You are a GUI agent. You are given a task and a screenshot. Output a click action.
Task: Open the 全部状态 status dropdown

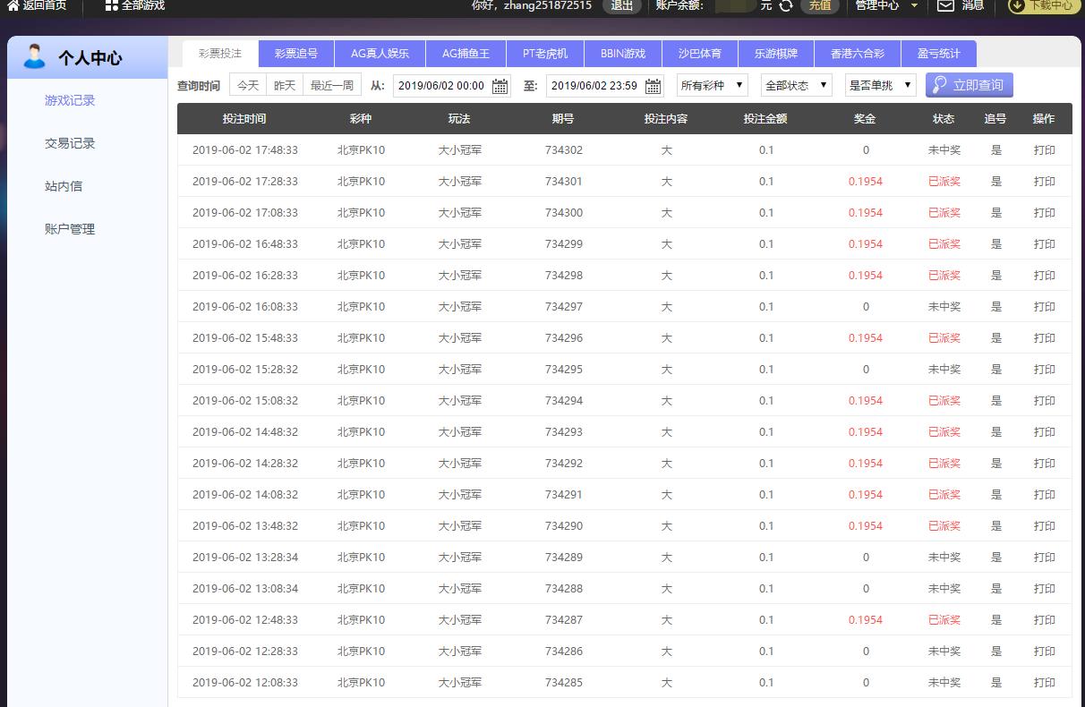click(x=796, y=85)
